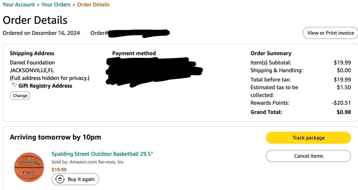Click the Grand Total amount $0.98

(344, 112)
